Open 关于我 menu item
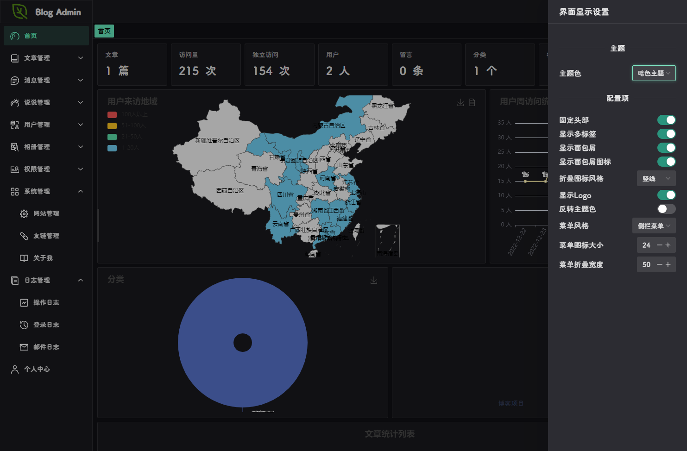This screenshot has height=451, width=687. [x=46, y=258]
